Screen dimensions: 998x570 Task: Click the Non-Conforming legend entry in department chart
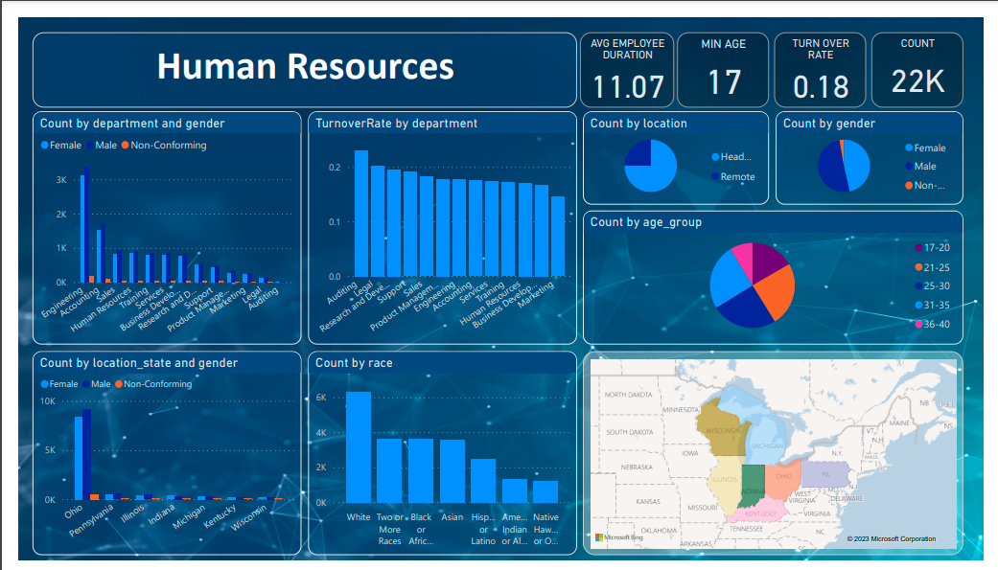click(x=164, y=145)
